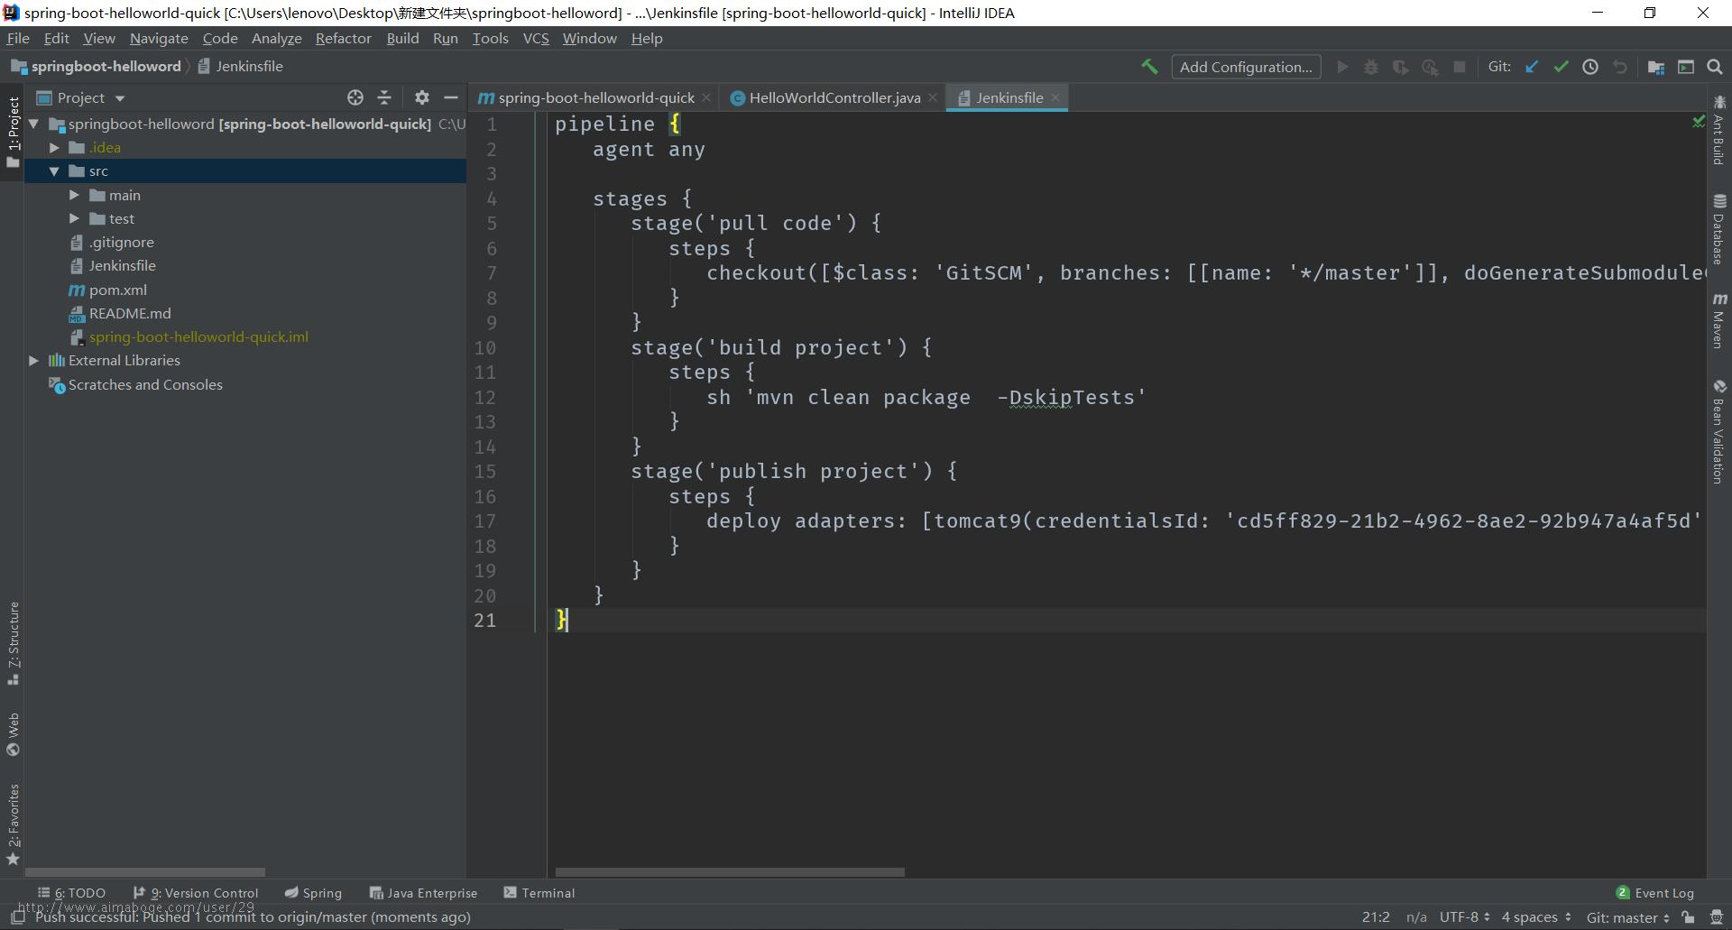Click the tool window quick access icon
Image resolution: width=1732 pixels, height=930 pixels.
(17, 917)
